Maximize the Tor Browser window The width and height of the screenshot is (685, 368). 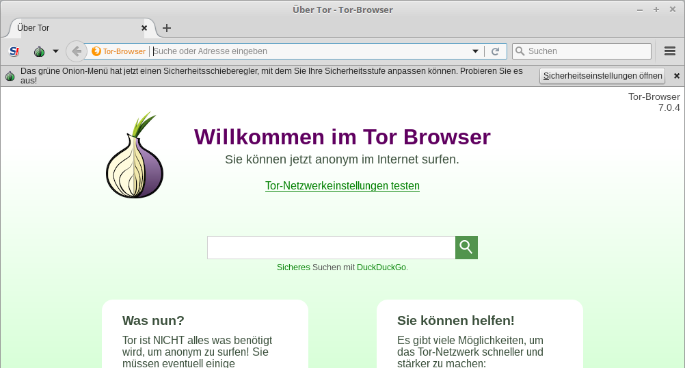(x=656, y=10)
